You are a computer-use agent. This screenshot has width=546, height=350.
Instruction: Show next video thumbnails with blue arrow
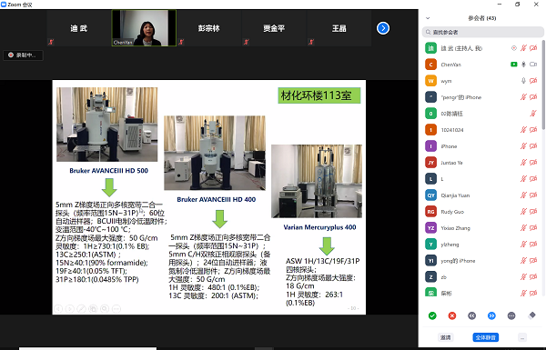click(x=383, y=28)
